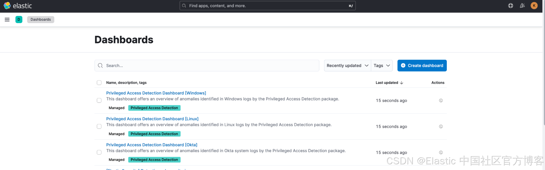Select the Linux dashboard checkbox
Screen dimensions: 545x170
point(99,126)
